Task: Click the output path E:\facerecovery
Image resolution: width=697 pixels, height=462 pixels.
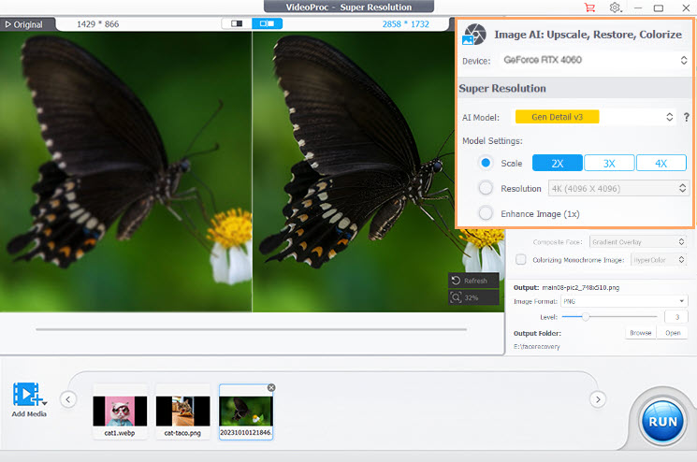Action: 536,346
